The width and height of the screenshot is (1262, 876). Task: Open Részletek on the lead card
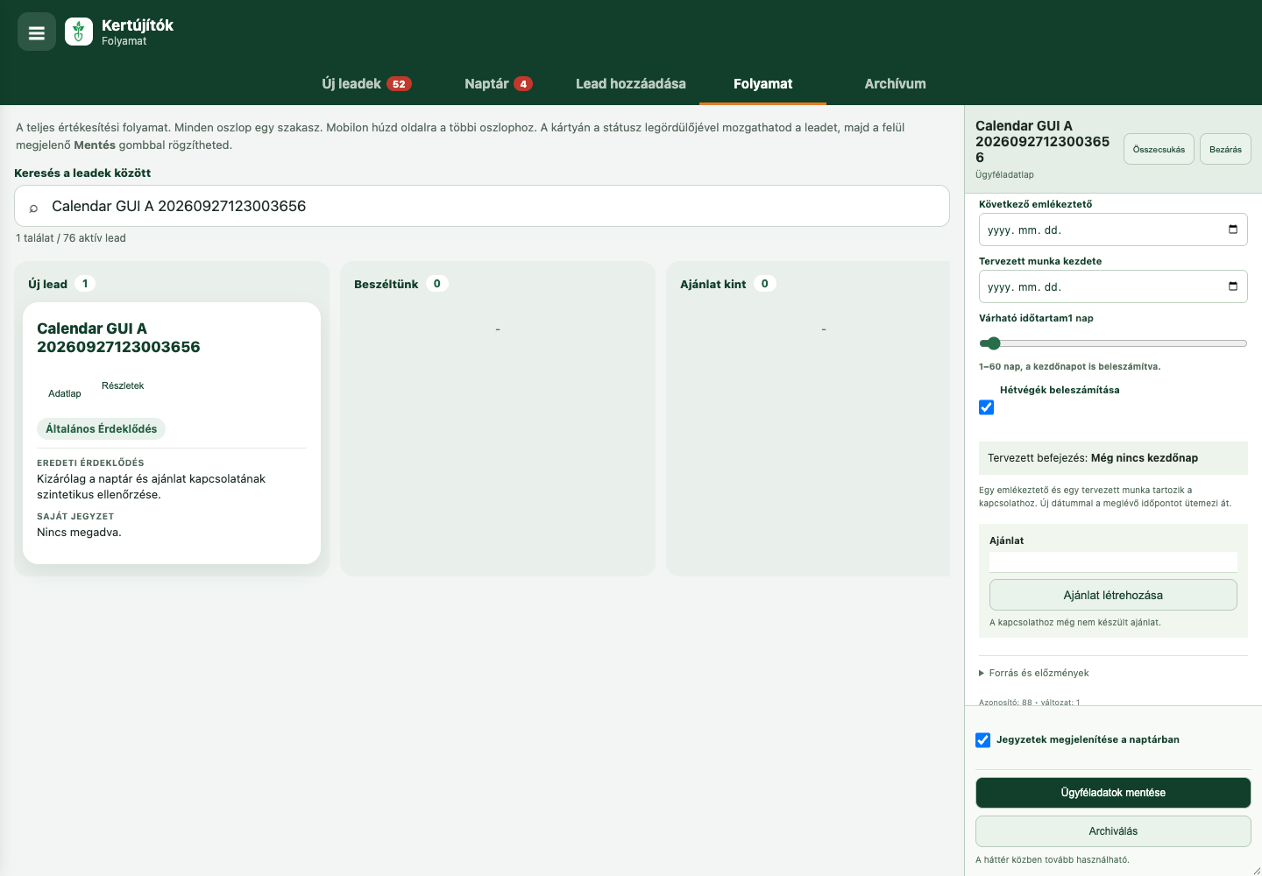click(123, 385)
